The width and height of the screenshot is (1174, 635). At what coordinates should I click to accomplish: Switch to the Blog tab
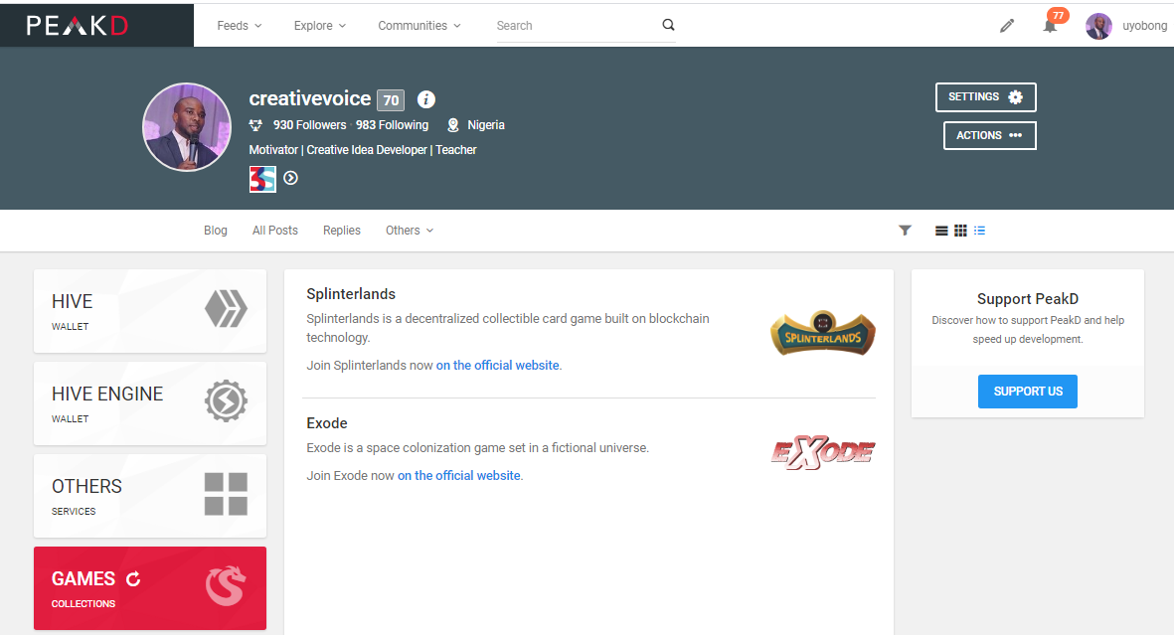tap(215, 231)
